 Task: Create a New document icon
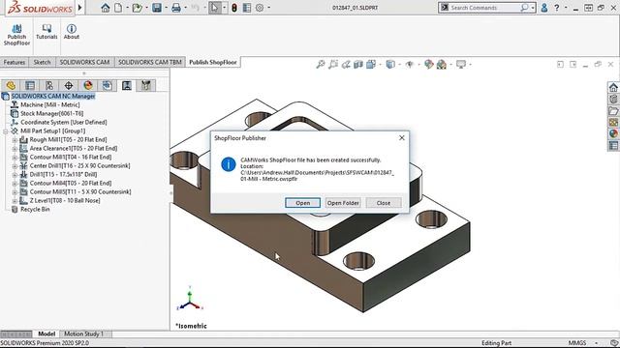coord(118,8)
